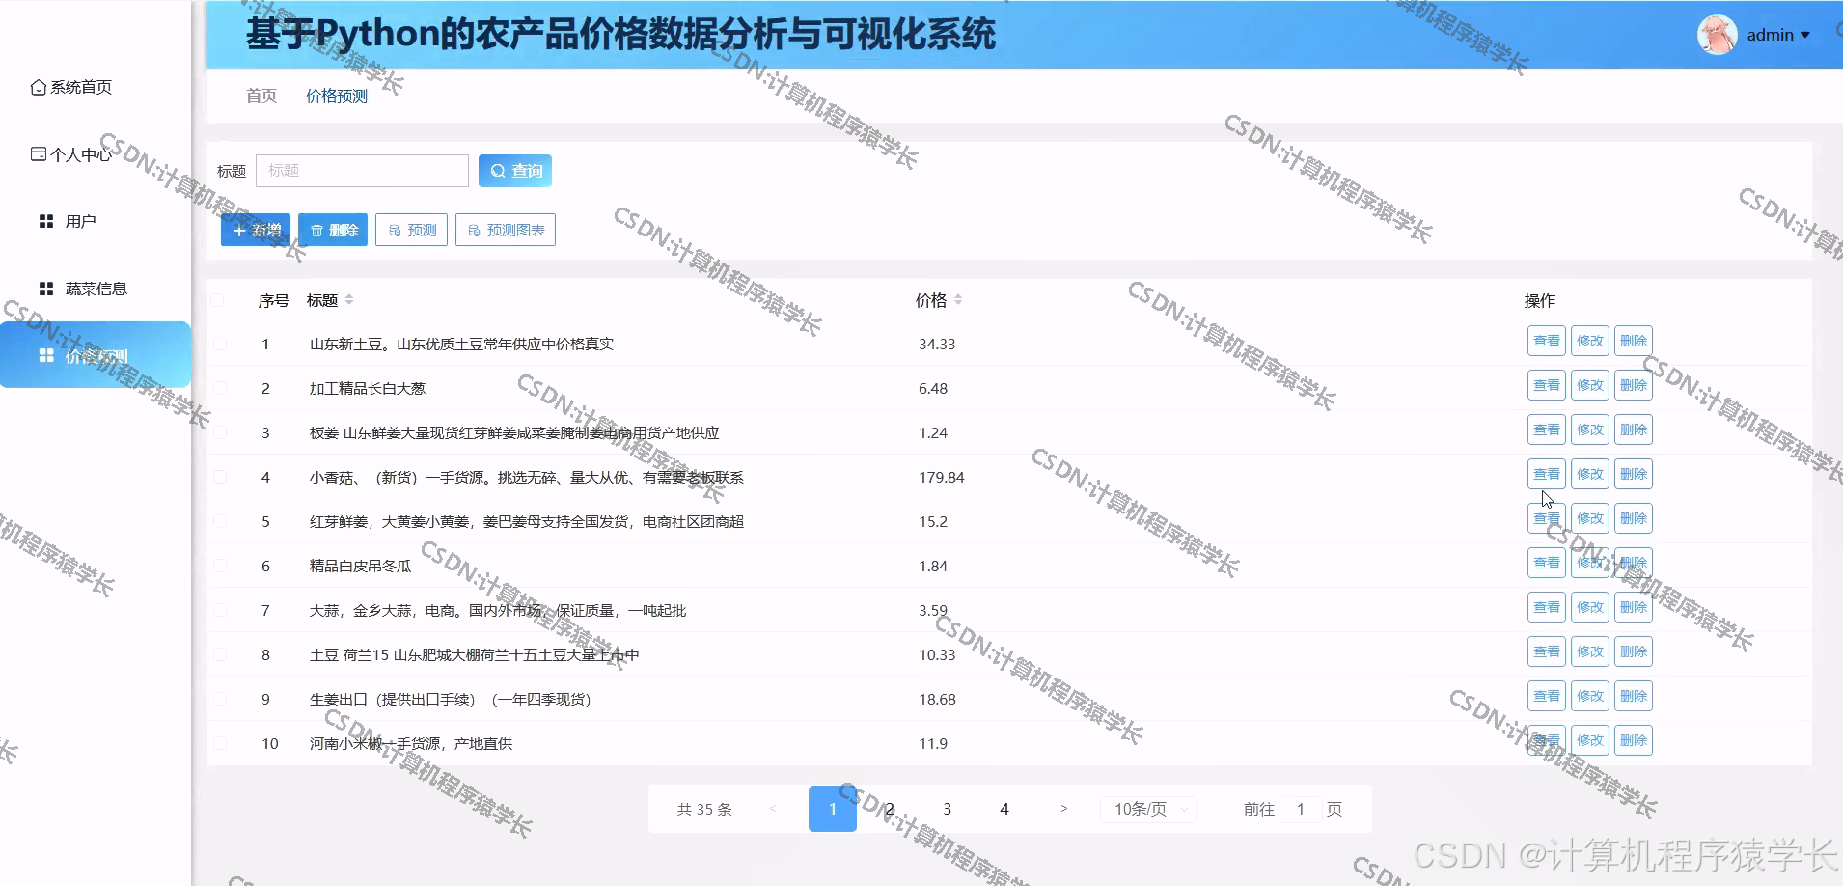The image size is (1843, 886).
Task: Click the next page arrow
Action: (1063, 809)
